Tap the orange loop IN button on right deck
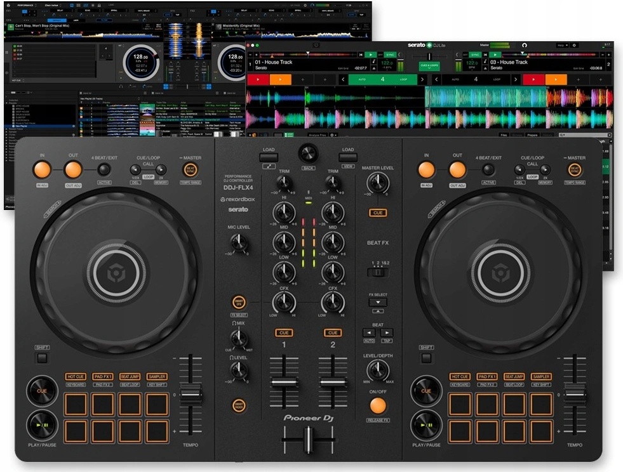Image resolution: width=623 pixels, height=472 pixels. (x=426, y=169)
